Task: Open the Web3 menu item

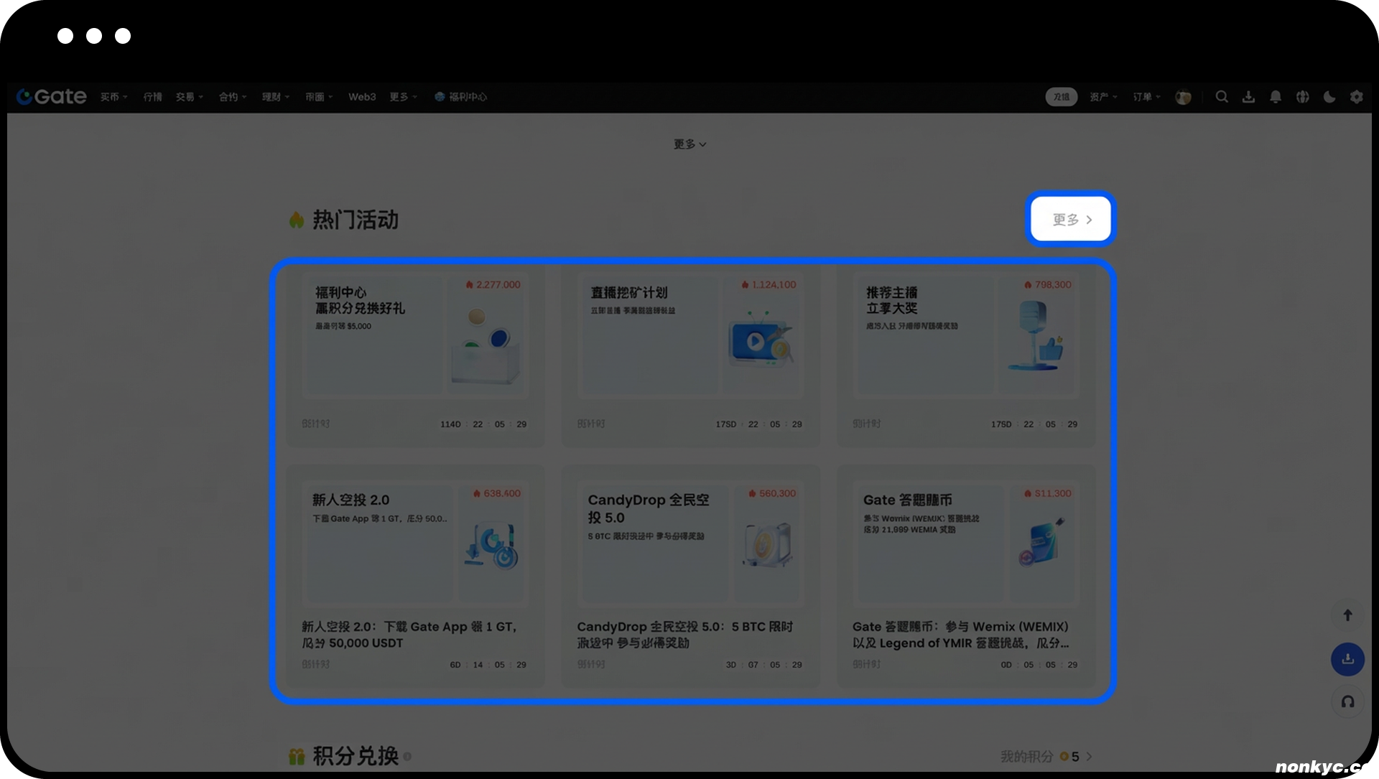Action: [x=362, y=97]
